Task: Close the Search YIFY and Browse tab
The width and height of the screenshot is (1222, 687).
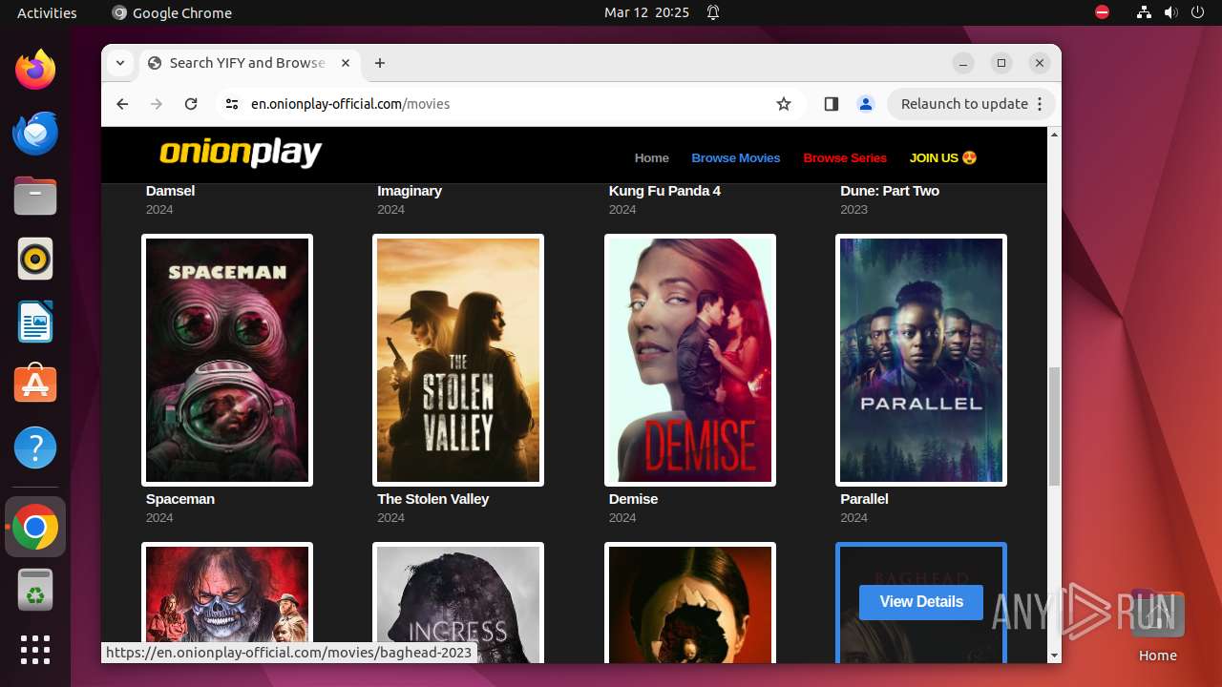Action: tap(346, 63)
